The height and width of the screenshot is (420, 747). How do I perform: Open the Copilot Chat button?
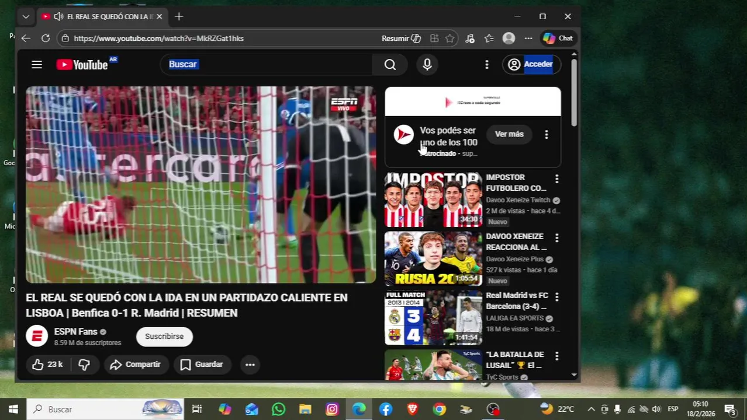pos(558,38)
